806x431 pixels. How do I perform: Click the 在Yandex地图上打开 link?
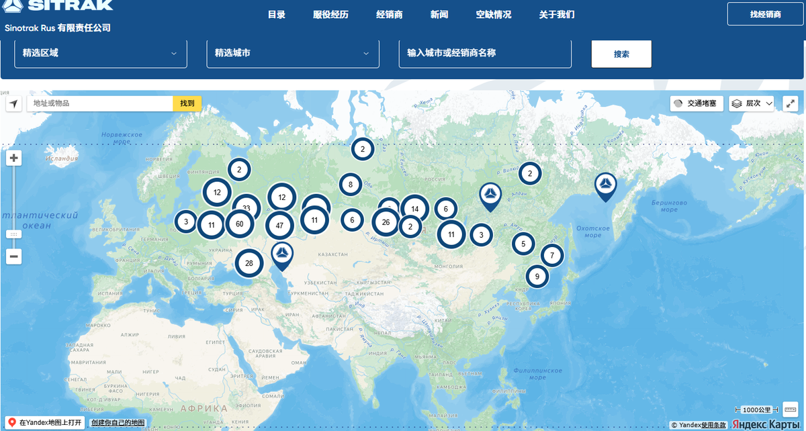tap(45, 423)
